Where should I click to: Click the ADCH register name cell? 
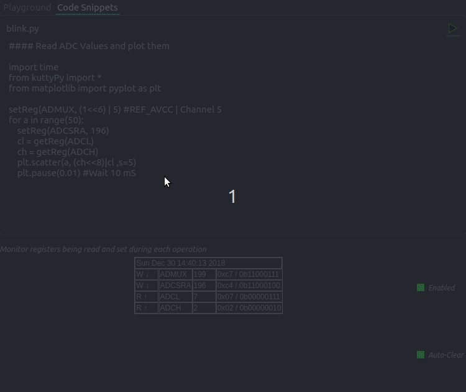coord(174,308)
